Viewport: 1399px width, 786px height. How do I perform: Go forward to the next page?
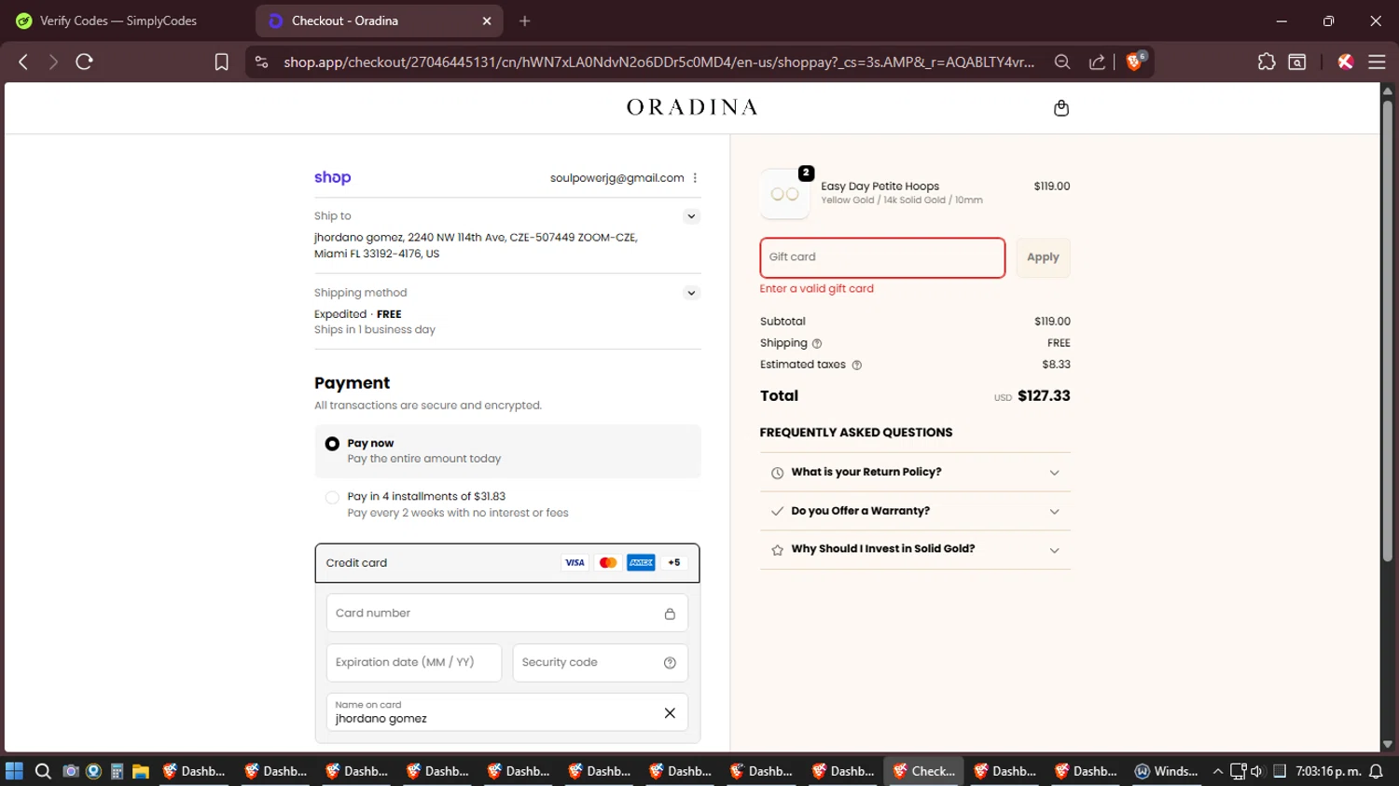point(53,62)
